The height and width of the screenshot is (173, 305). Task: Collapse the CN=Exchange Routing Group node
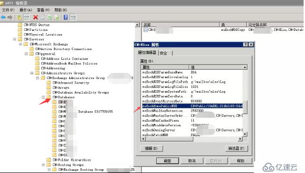click(x=49, y=170)
